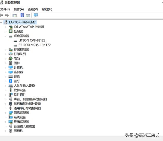Image resolution: width=163 pixels, height=141 pixels.
Task: Click the Forward arrow toolbar icon
Action: [7, 15]
